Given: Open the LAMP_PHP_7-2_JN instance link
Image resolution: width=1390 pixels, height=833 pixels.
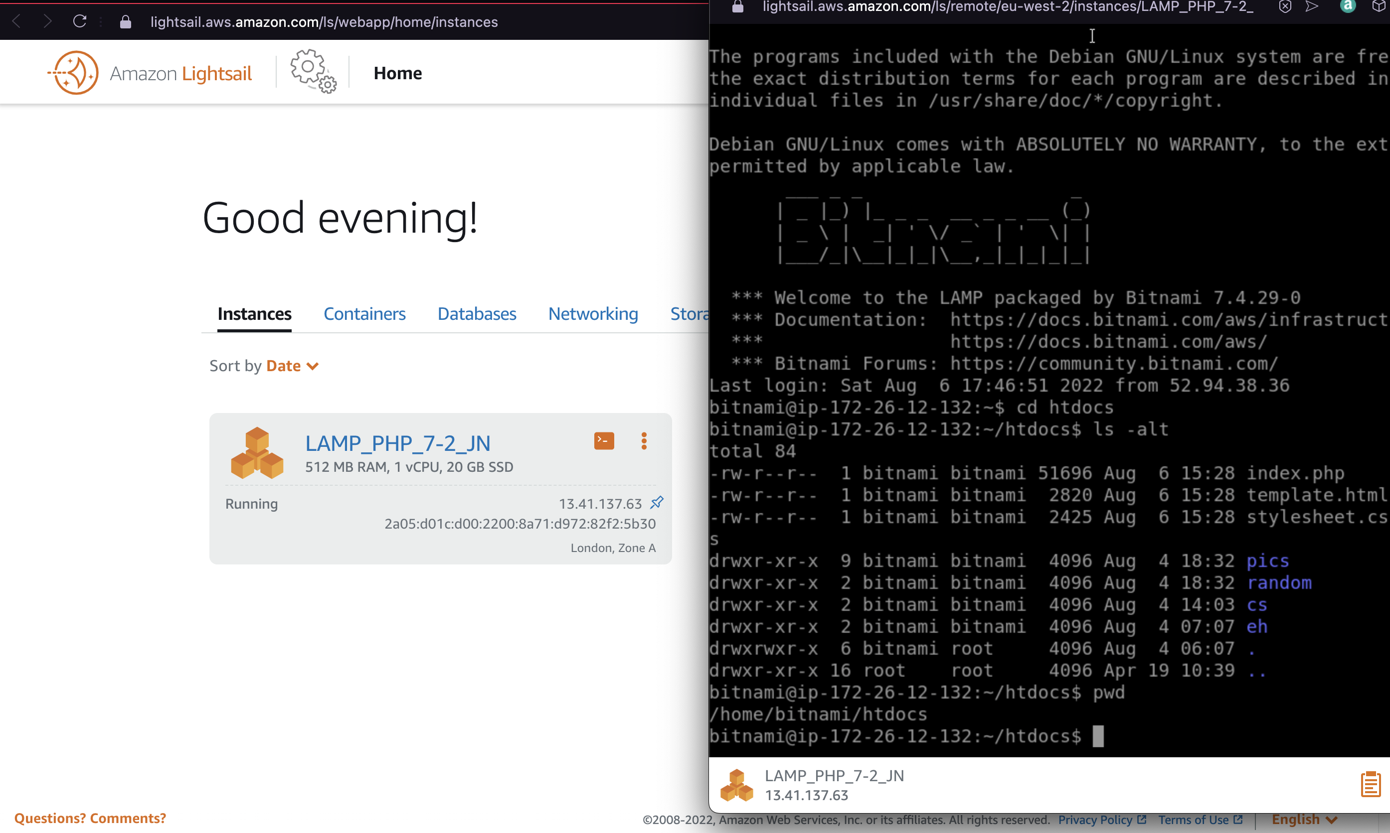Looking at the screenshot, I should [398, 443].
